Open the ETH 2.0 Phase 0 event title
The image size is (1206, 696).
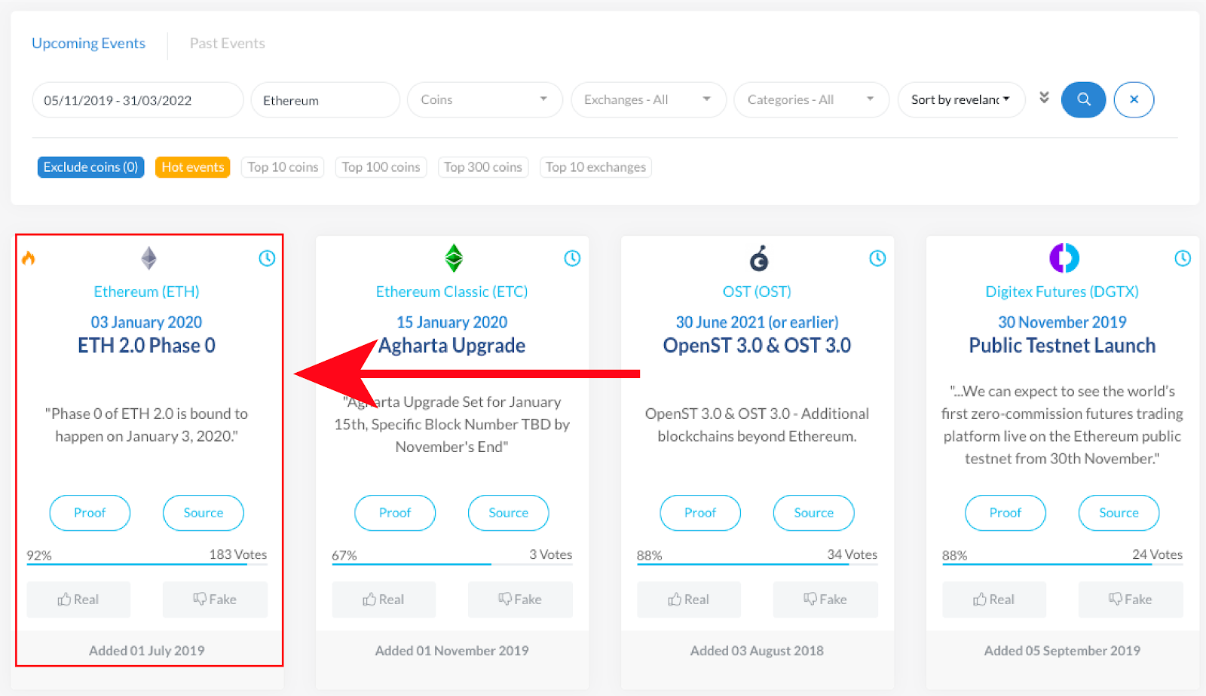pos(147,346)
